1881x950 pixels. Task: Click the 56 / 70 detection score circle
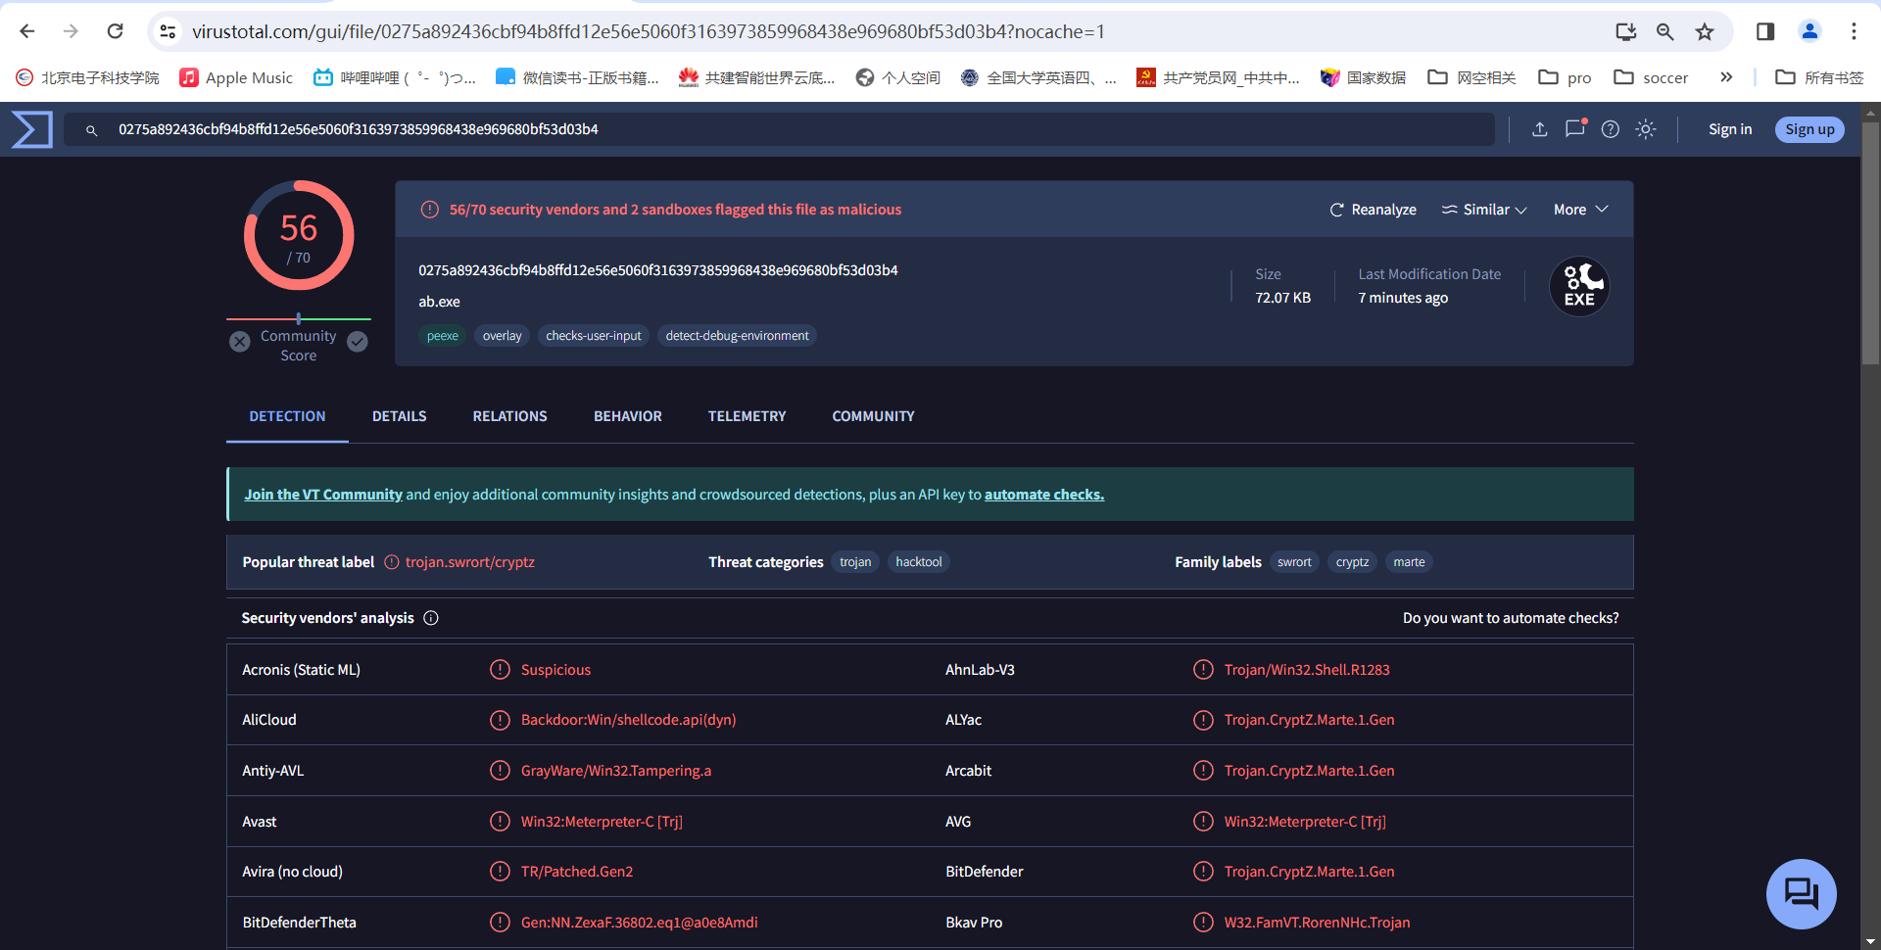click(299, 235)
